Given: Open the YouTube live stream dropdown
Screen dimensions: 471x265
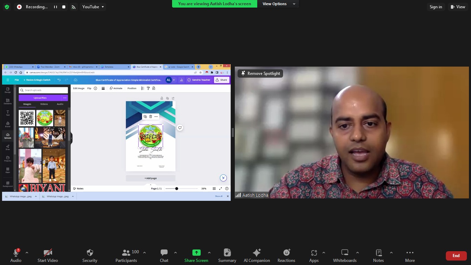Looking at the screenshot, I should (93, 7).
